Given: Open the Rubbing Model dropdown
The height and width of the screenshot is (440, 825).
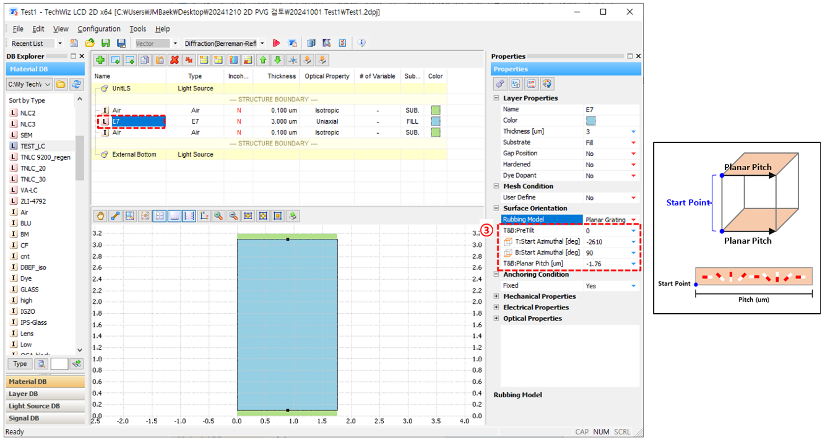Looking at the screenshot, I should click(633, 220).
